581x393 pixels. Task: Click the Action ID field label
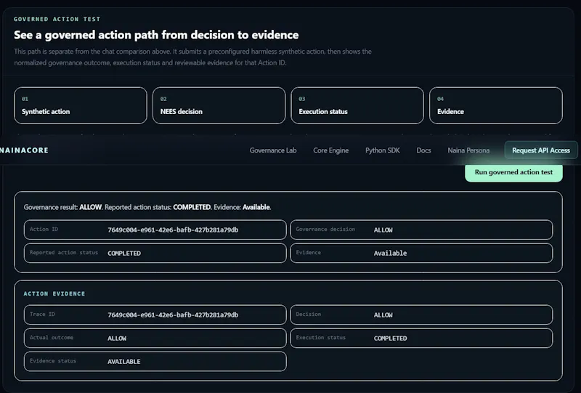[x=44, y=229]
